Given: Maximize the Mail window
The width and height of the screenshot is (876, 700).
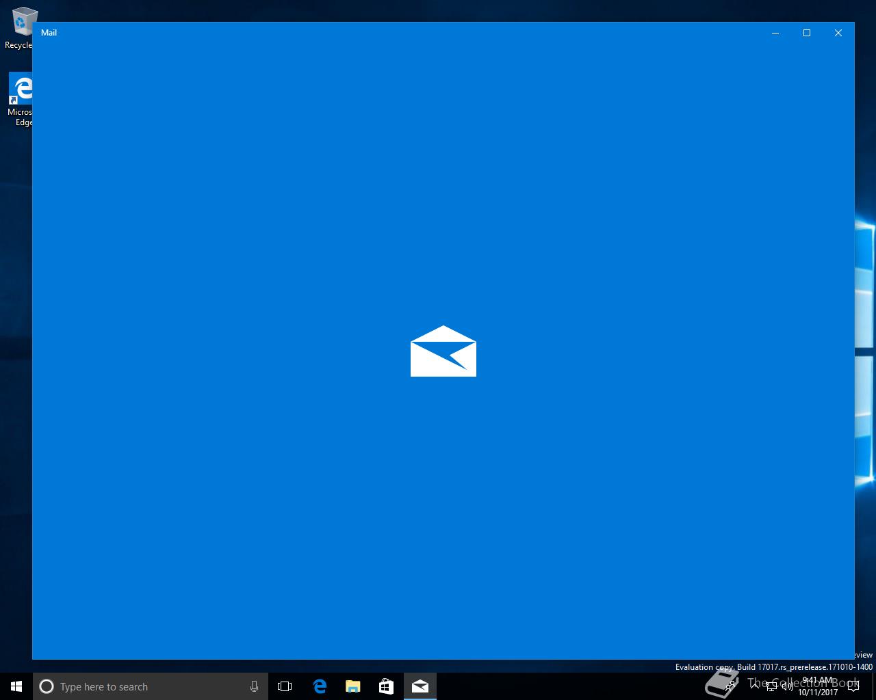Looking at the screenshot, I should coord(807,33).
